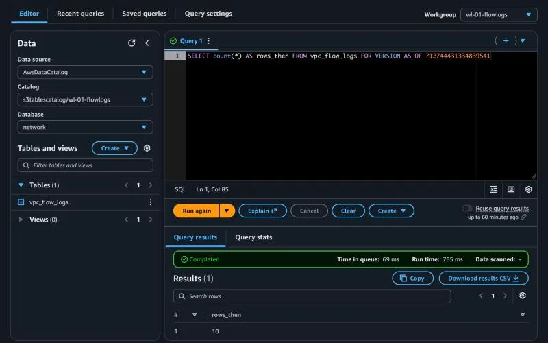Sort by rows_then column arrow
The height and width of the screenshot is (343, 548).
pyautogui.click(x=523, y=315)
